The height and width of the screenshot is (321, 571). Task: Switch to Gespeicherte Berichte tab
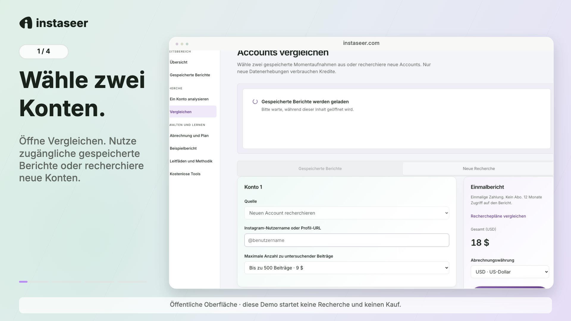pos(320,169)
